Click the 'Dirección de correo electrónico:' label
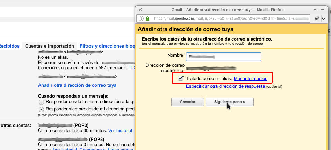Image resolution: width=331 pixels, height=150 pixels. (x=165, y=68)
